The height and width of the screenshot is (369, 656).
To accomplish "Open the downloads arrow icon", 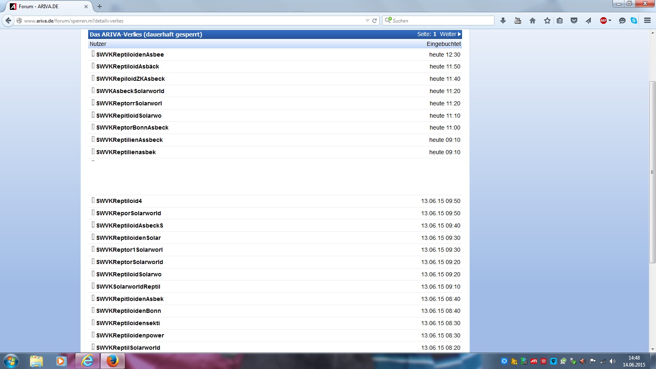I will pyautogui.click(x=503, y=20).
